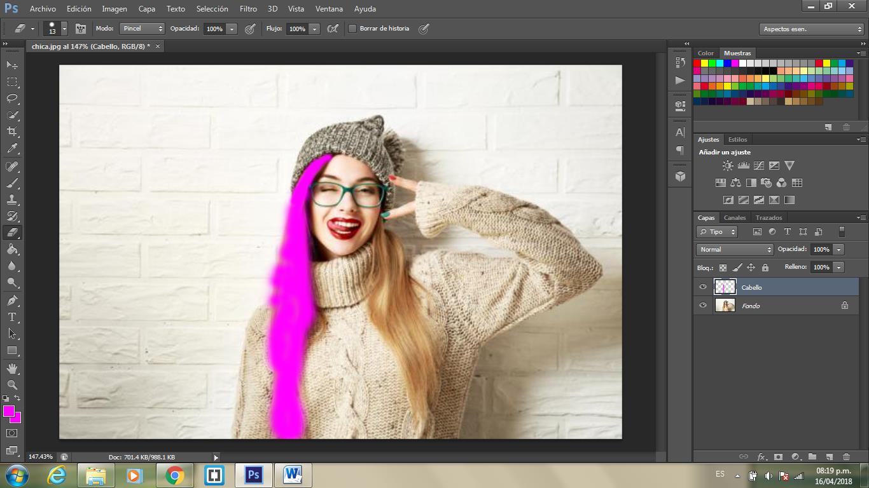Enable the Borrar de historia checkbox
The width and height of the screenshot is (869, 488).
[352, 29]
